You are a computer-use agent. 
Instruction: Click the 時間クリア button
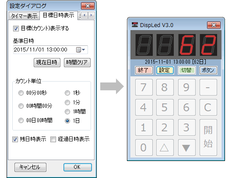point(77,62)
